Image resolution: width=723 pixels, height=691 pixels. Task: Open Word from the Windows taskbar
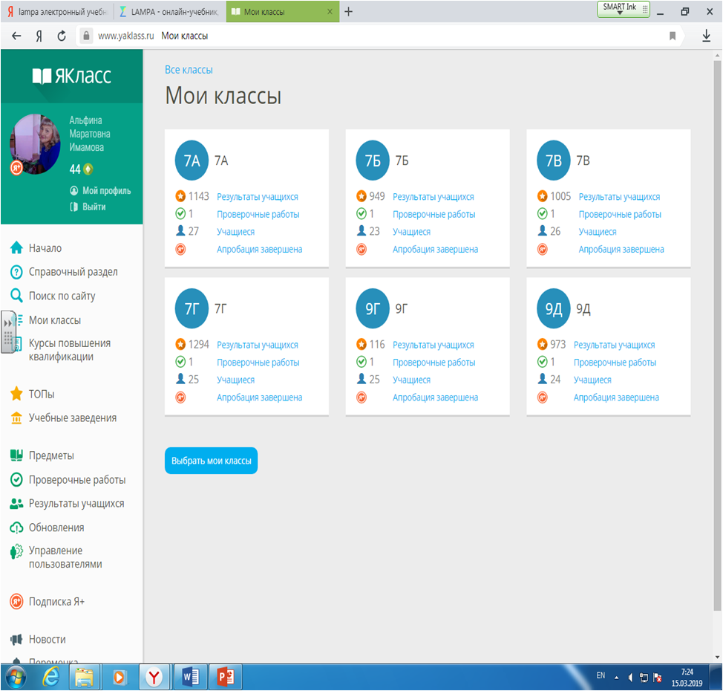pyautogui.click(x=190, y=677)
